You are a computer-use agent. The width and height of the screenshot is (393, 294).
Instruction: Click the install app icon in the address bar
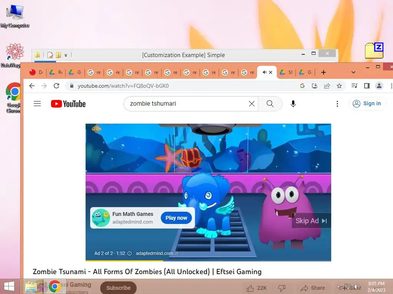(315, 86)
